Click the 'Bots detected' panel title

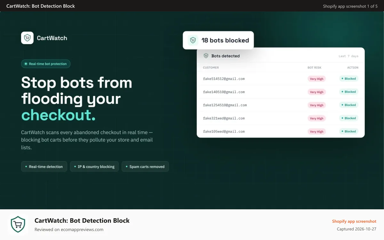point(226,56)
